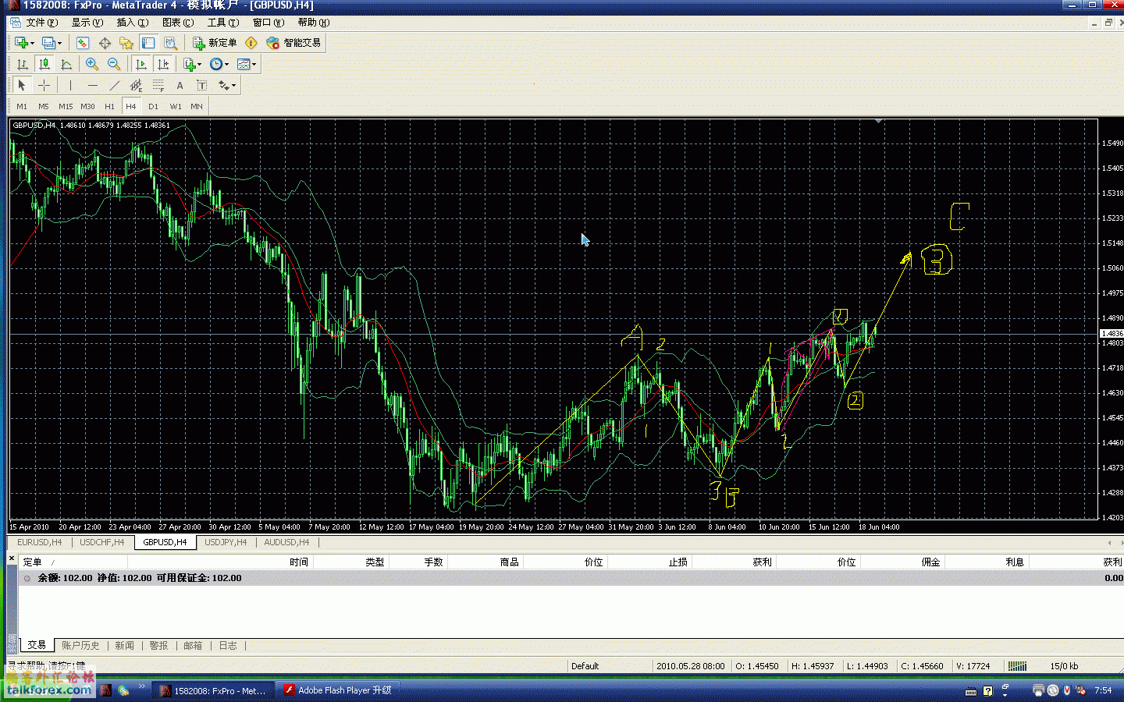Open the Arrows objects icon
1124x702 pixels.
tap(223, 85)
